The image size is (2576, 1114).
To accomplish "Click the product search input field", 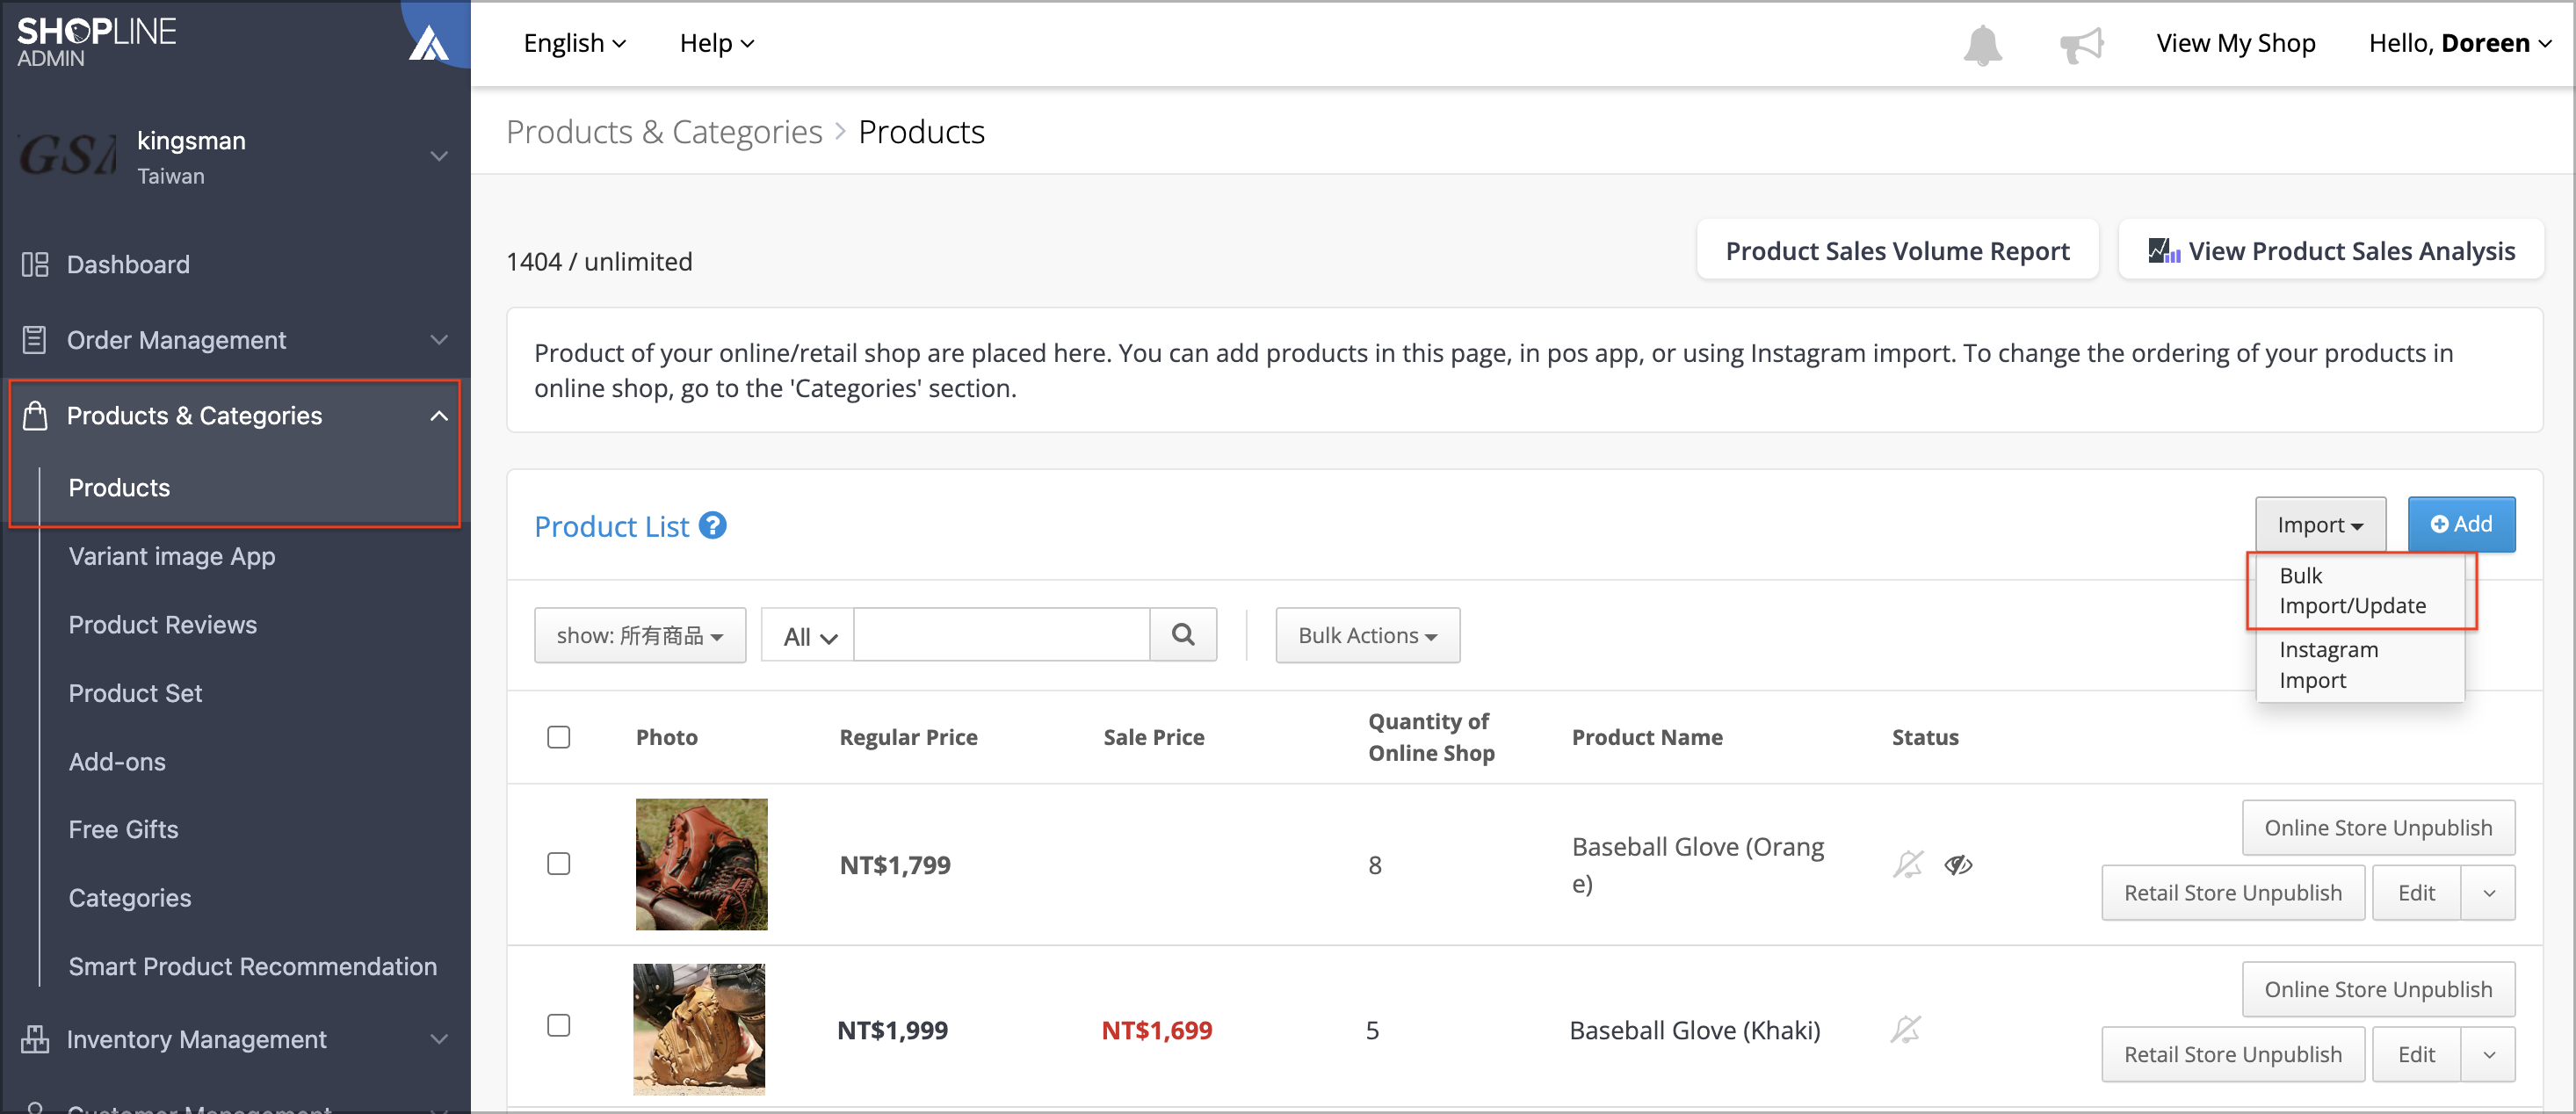I will click(x=1001, y=635).
